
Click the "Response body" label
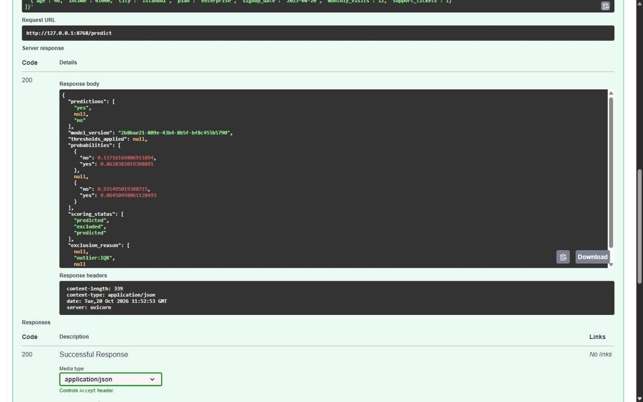click(x=79, y=84)
